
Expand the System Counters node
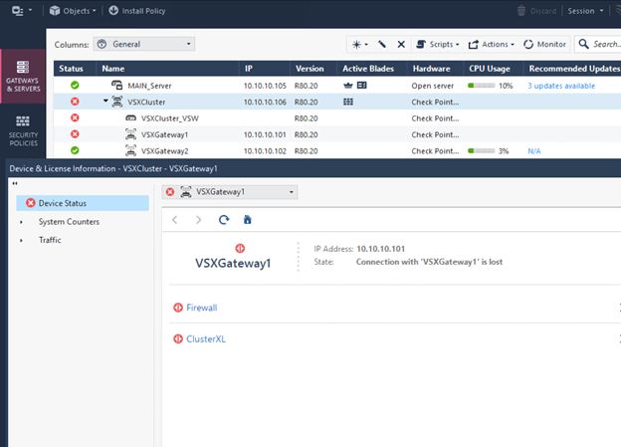[21, 222]
